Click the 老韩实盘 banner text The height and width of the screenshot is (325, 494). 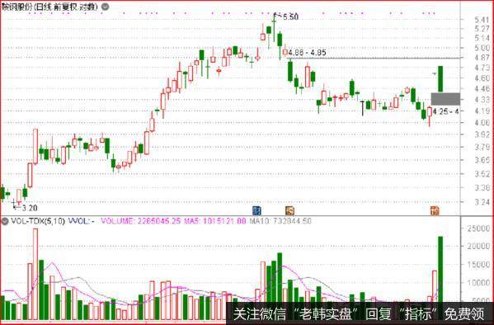coord(326,314)
